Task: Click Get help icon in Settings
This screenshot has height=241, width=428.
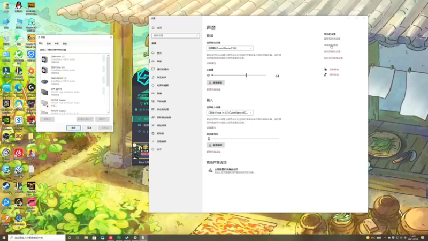Action: pos(325,70)
